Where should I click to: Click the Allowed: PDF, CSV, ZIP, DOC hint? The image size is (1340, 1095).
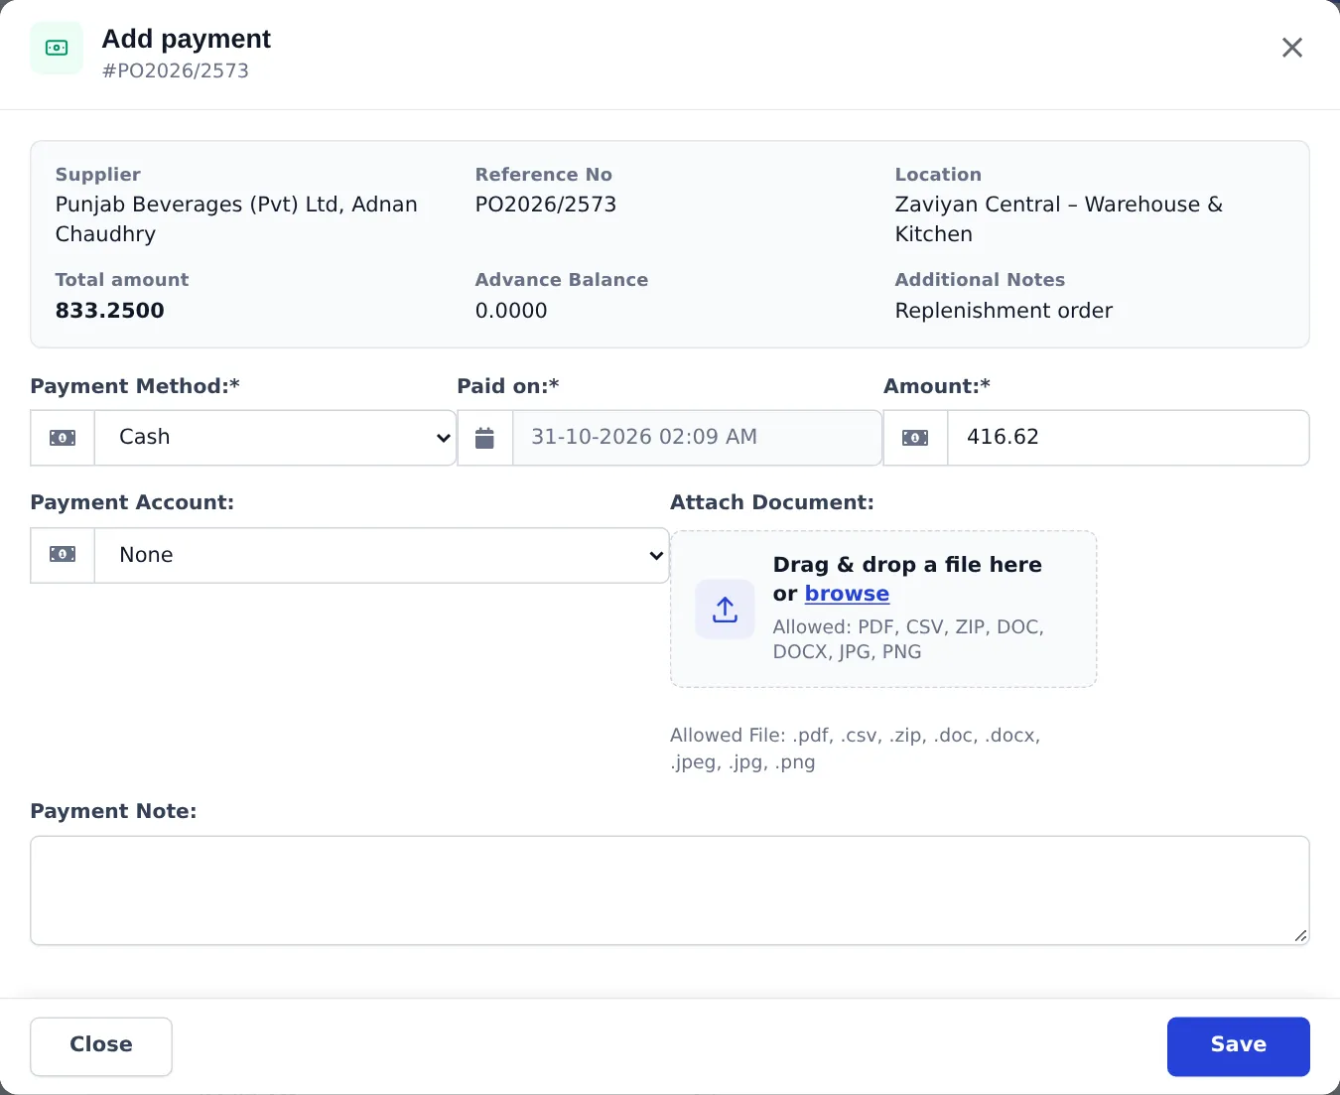tap(908, 639)
